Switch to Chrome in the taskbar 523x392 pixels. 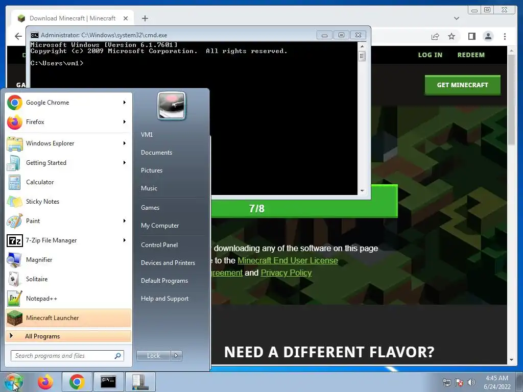(x=77, y=382)
